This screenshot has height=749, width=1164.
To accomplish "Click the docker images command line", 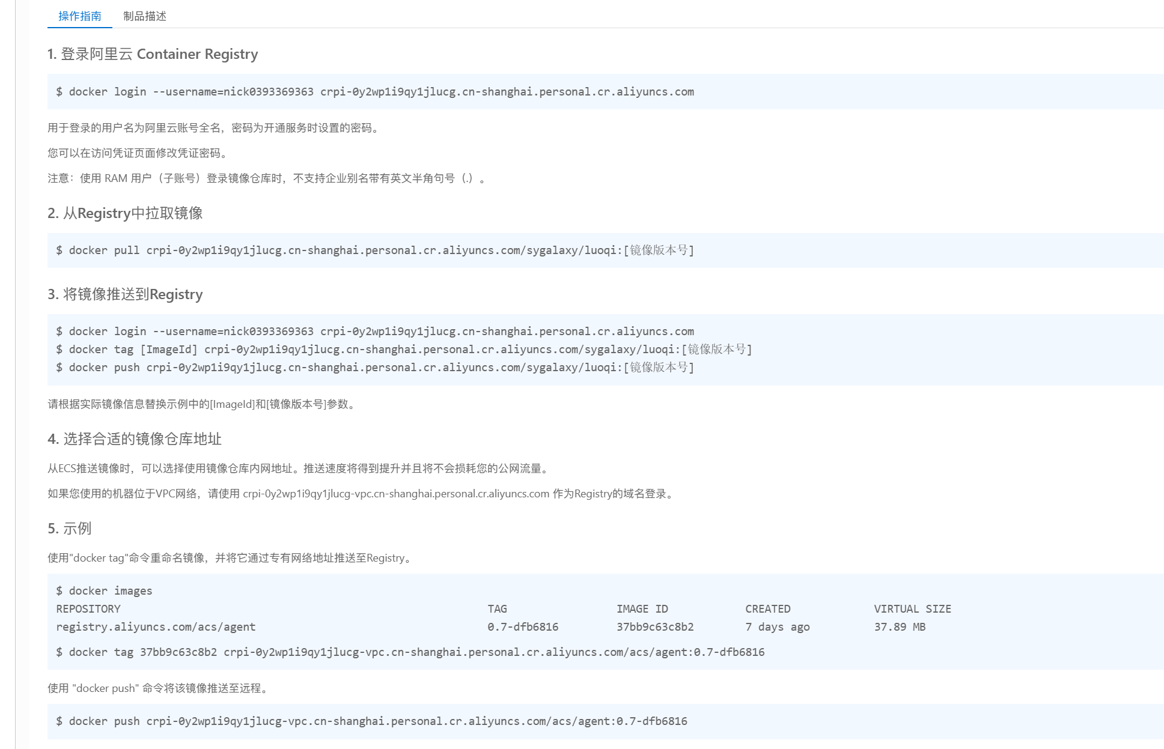I will coord(104,591).
